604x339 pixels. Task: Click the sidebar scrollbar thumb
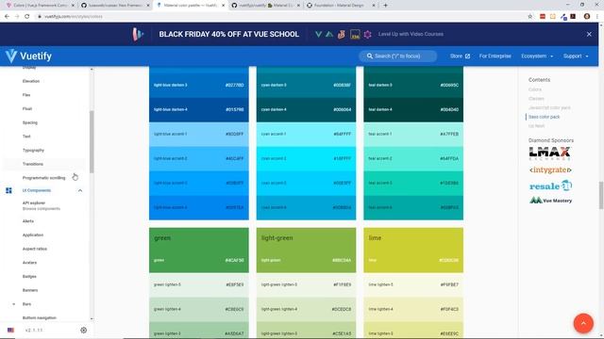(x=92, y=142)
